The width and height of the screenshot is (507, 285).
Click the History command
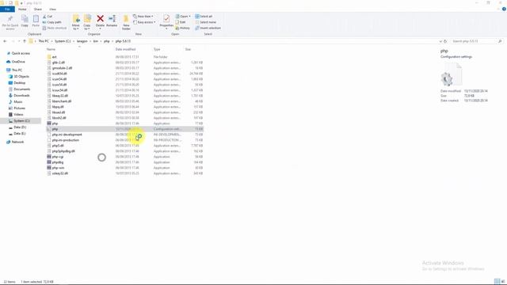click(183, 28)
